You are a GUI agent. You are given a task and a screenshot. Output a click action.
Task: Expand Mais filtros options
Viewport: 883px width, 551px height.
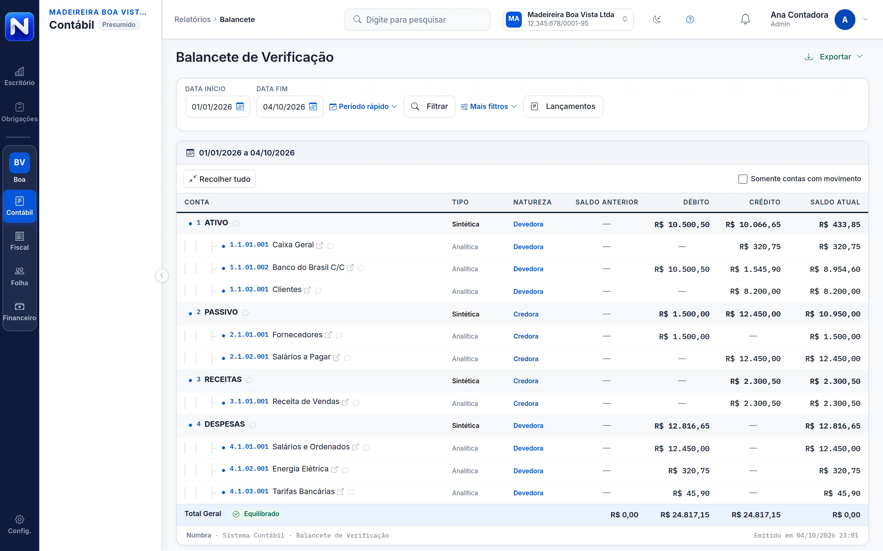point(489,107)
